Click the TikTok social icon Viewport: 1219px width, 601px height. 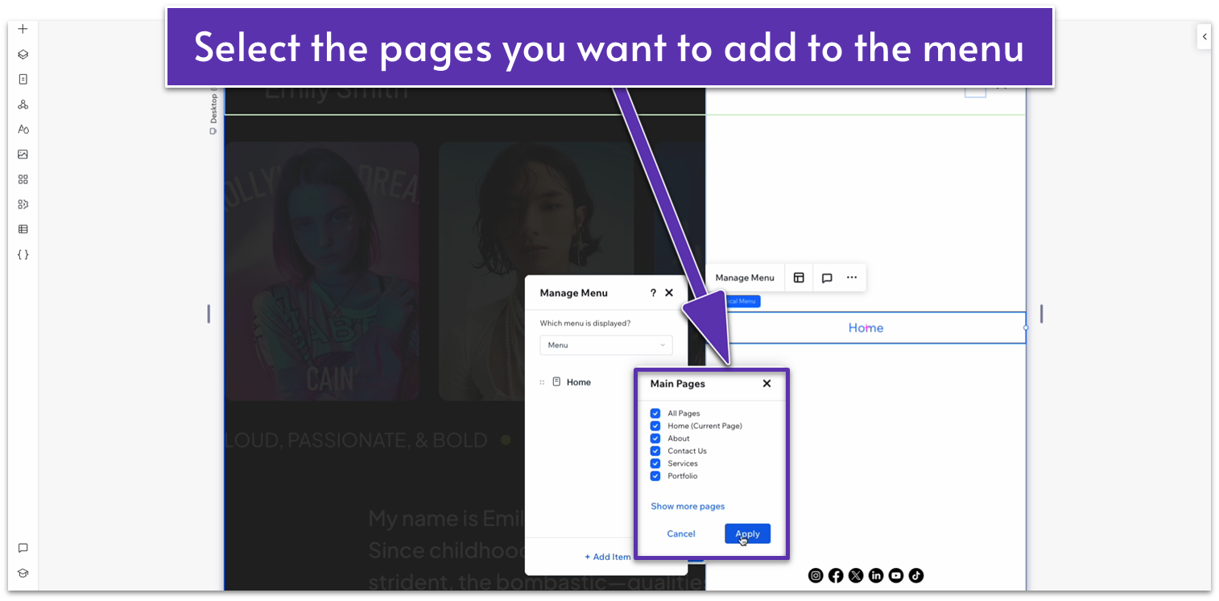pos(916,575)
